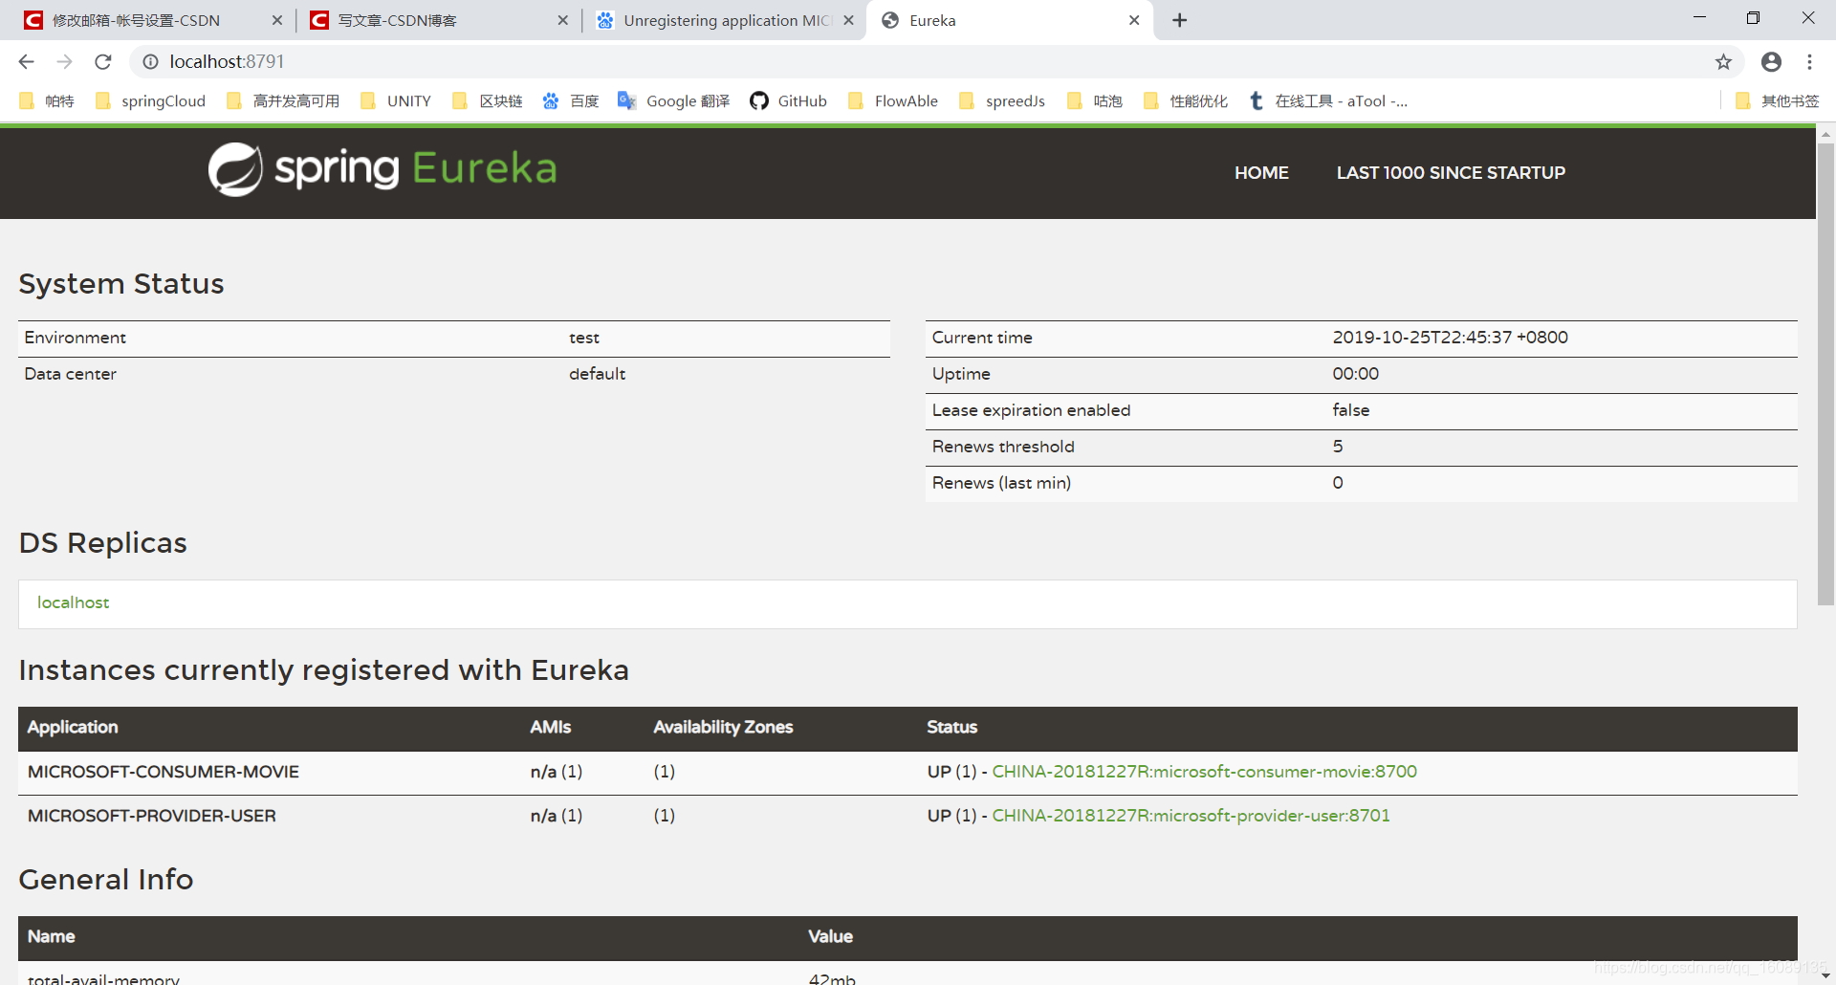The height and width of the screenshot is (985, 1836).
Task: Open the 其他书签 folder
Action: [1778, 101]
